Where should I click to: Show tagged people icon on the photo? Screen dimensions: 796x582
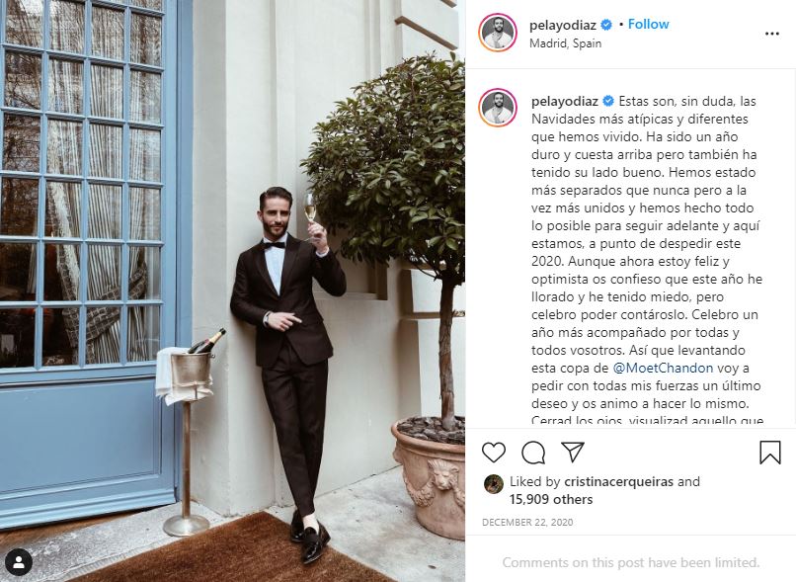[19, 562]
